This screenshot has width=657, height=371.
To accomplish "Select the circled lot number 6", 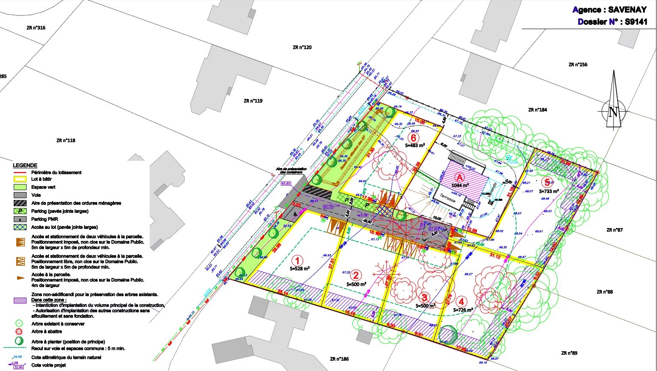I will [413, 138].
